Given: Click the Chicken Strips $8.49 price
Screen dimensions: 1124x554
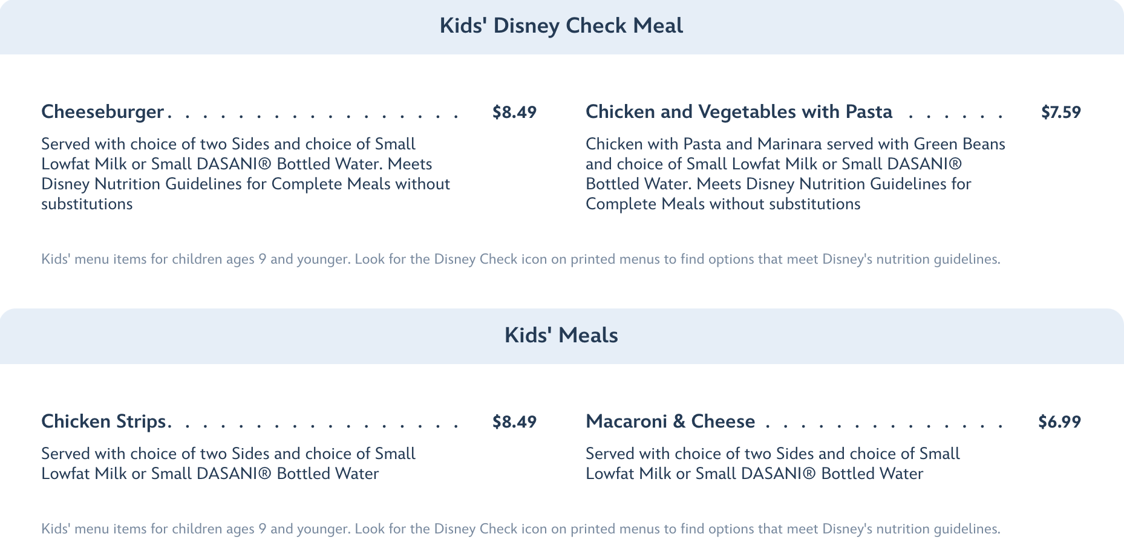Looking at the screenshot, I should [x=514, y=422].
